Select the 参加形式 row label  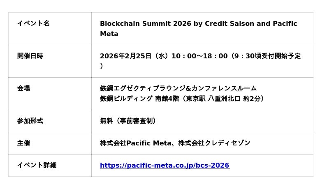pyautogui.click(x=30, y=121)
